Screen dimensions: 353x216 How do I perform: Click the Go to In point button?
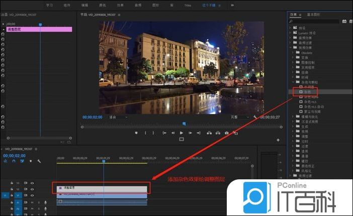pos(164,133)
